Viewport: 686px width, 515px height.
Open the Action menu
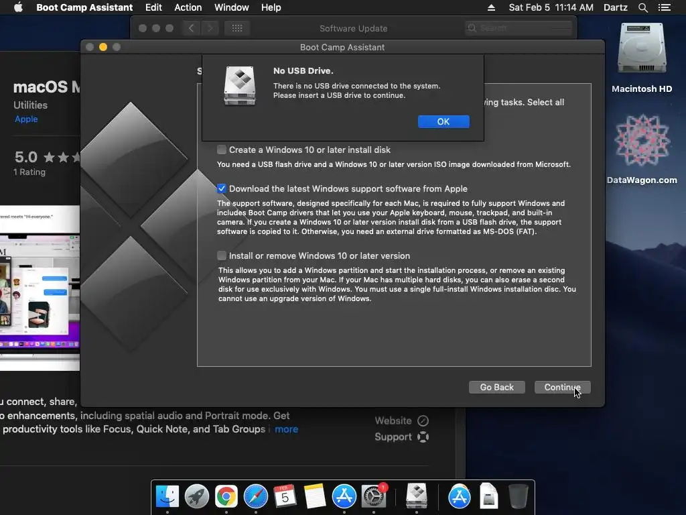point(188,7)
